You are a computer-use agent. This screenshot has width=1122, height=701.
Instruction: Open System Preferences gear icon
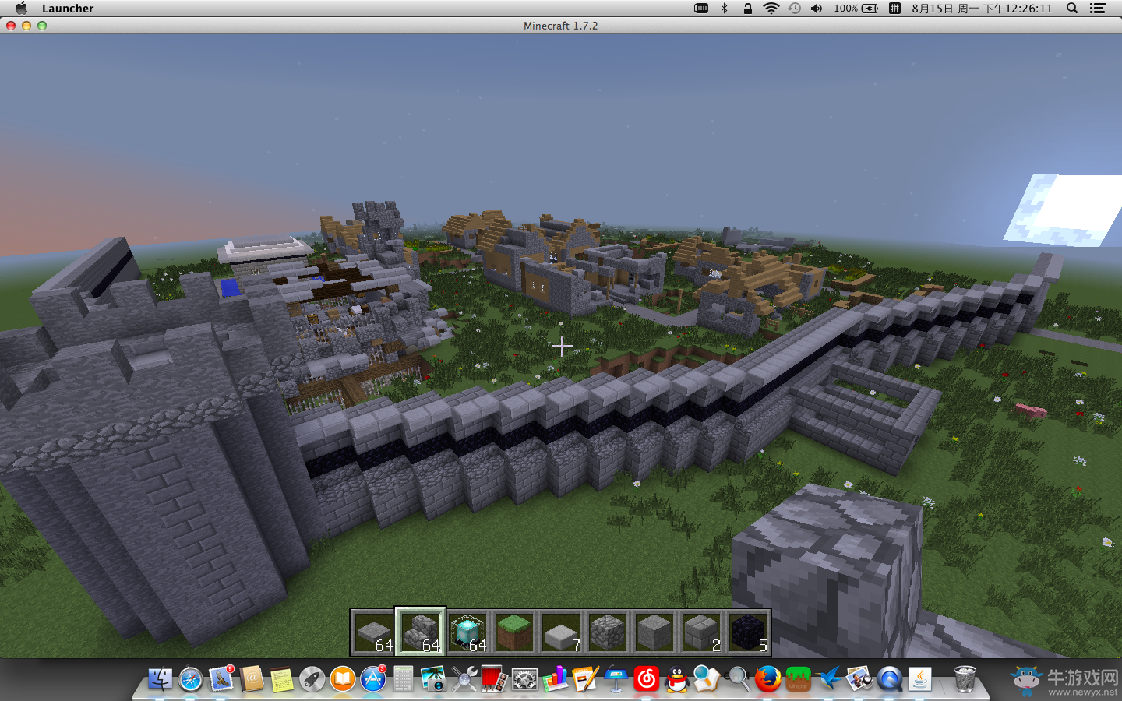pos(525,679)
